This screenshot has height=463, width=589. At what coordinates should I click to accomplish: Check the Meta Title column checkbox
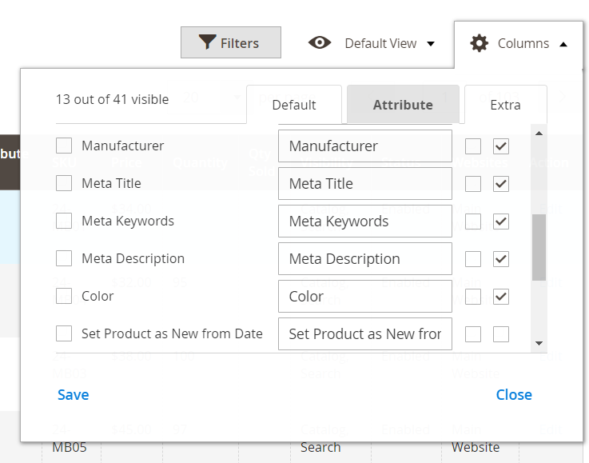click(x=64, y=183)
